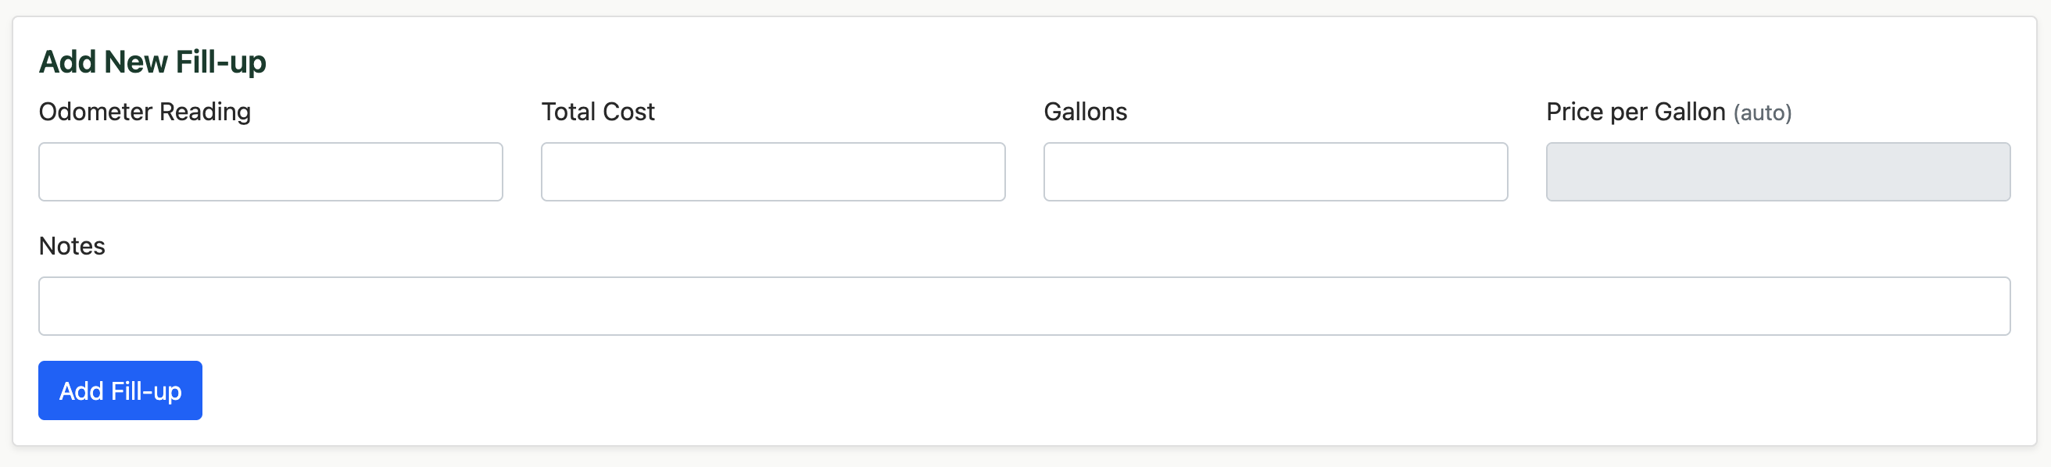2051x467 pixels.
Task: Click the Total Cost label
Action: [598, 112]
